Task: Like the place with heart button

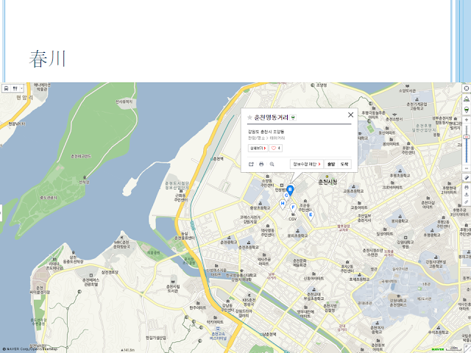Action: click(x=275, y=149)
